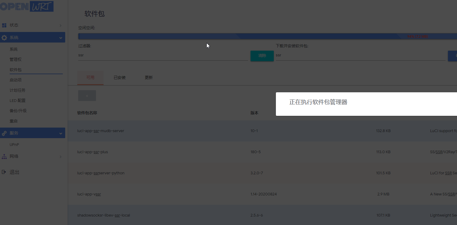Open the 更新 tab
The image size is (457, 225).
point(149,77)
